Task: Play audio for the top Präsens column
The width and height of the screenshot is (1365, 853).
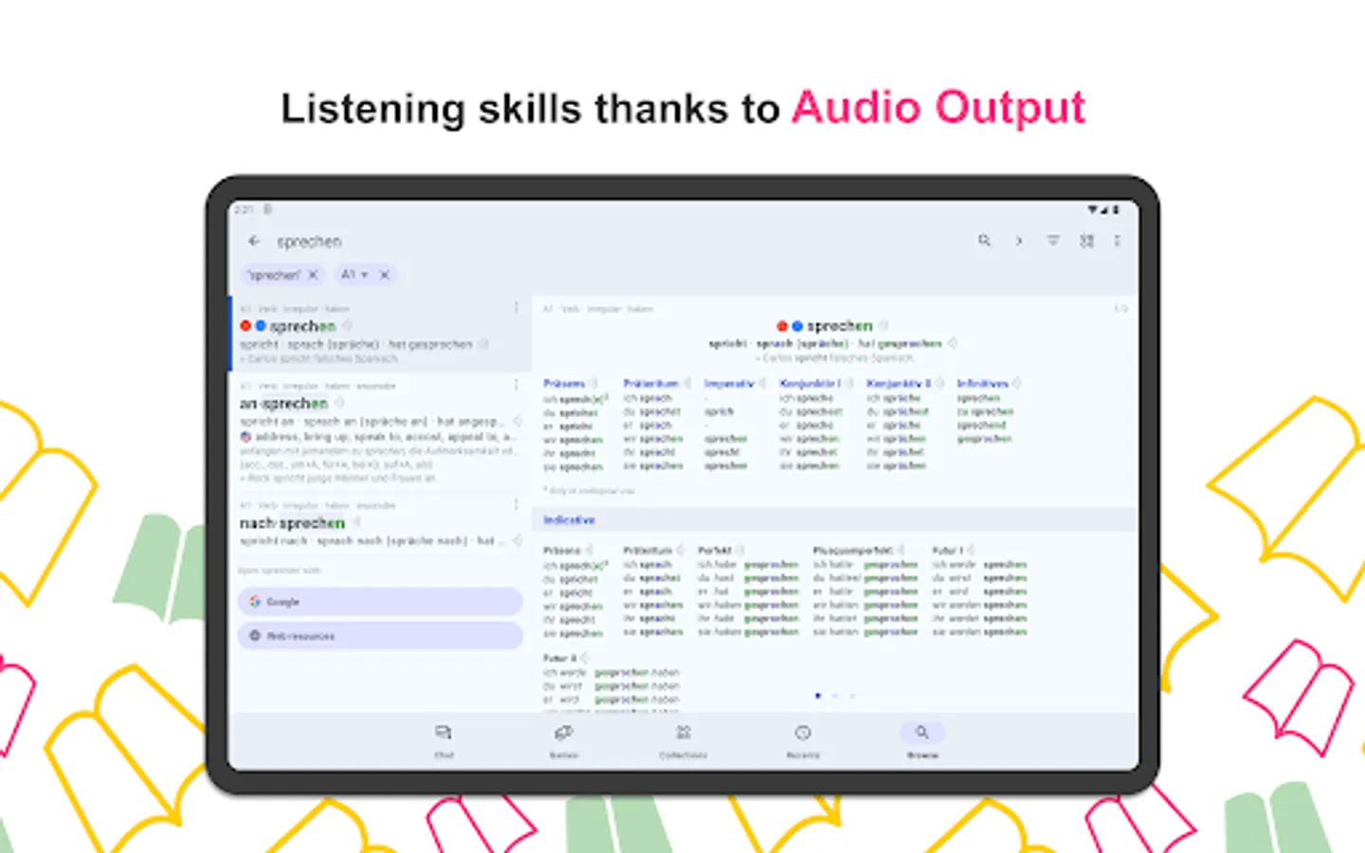Action: coord(593,384)
